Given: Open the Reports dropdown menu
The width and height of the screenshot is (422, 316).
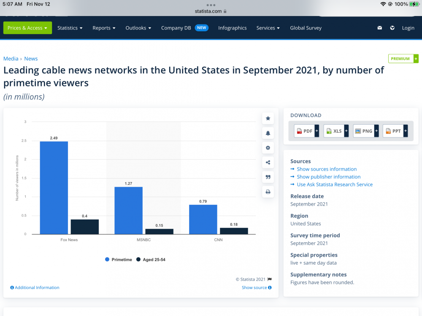Looking at the screenshot, I should 104,28.
